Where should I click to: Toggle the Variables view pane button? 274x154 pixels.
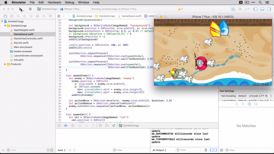pos(212,150)
